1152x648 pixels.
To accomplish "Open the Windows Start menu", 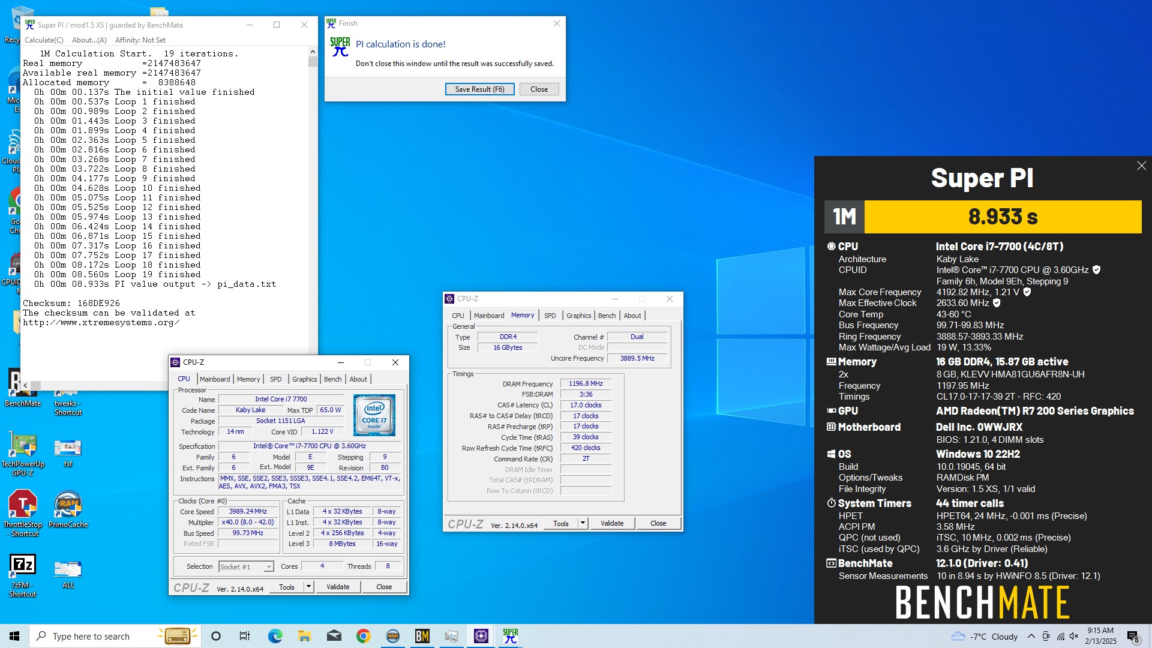I will [x=14, y=636].
